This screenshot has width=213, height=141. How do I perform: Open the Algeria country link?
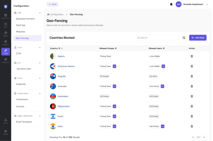click(x=61, y=56)
